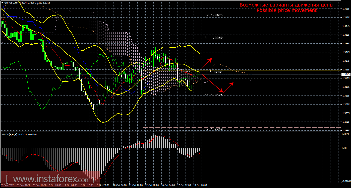Click the 'Possible price movement' heading

point(286,11)
